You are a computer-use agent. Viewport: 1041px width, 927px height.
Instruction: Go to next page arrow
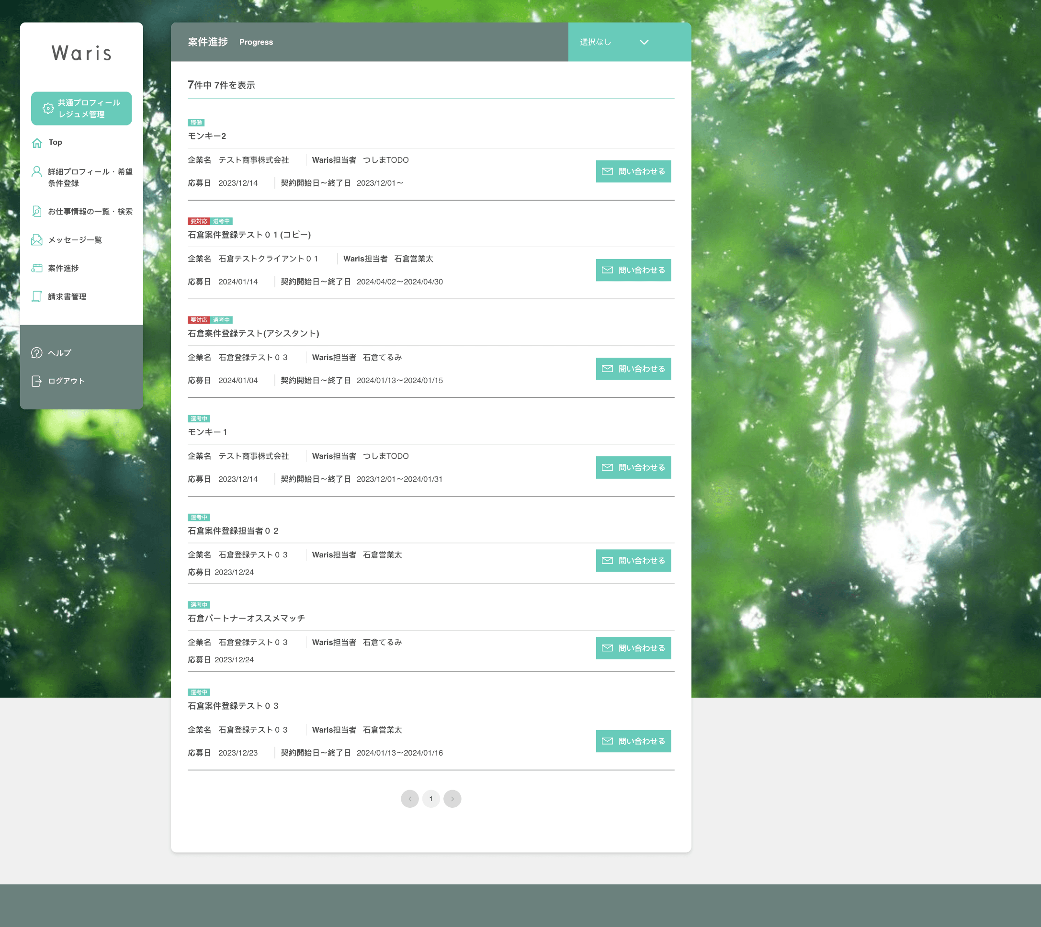(x=452, y=799)
